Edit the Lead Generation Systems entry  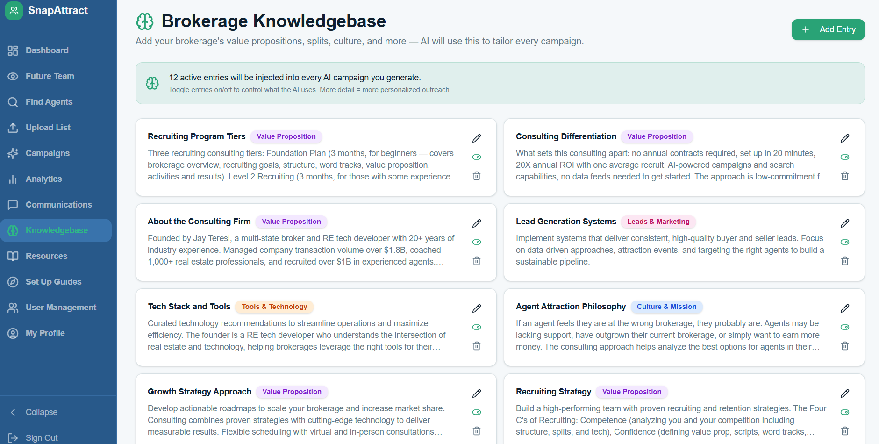[x=845, y=223]
